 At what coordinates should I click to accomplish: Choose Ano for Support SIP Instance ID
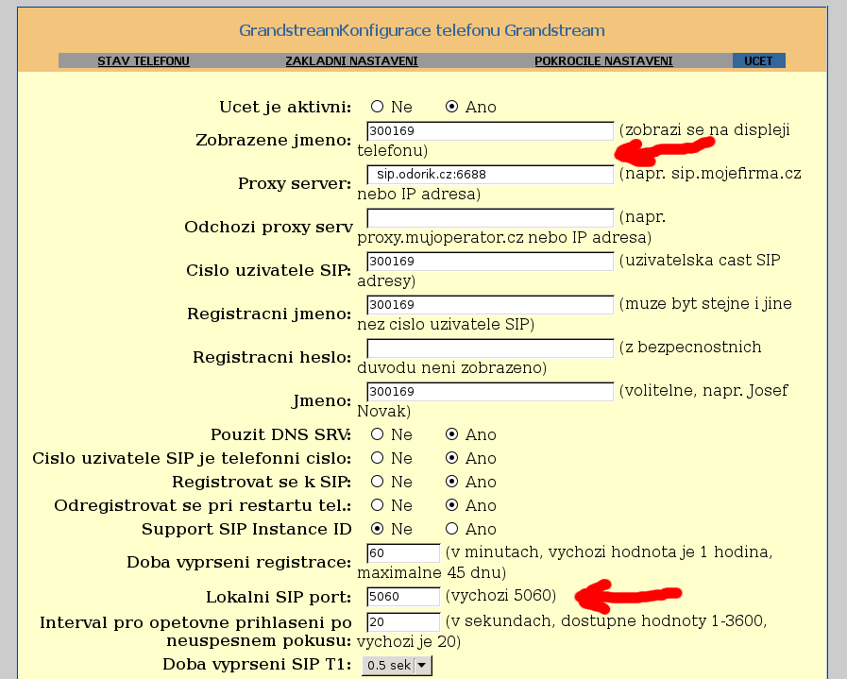point(452,529)
